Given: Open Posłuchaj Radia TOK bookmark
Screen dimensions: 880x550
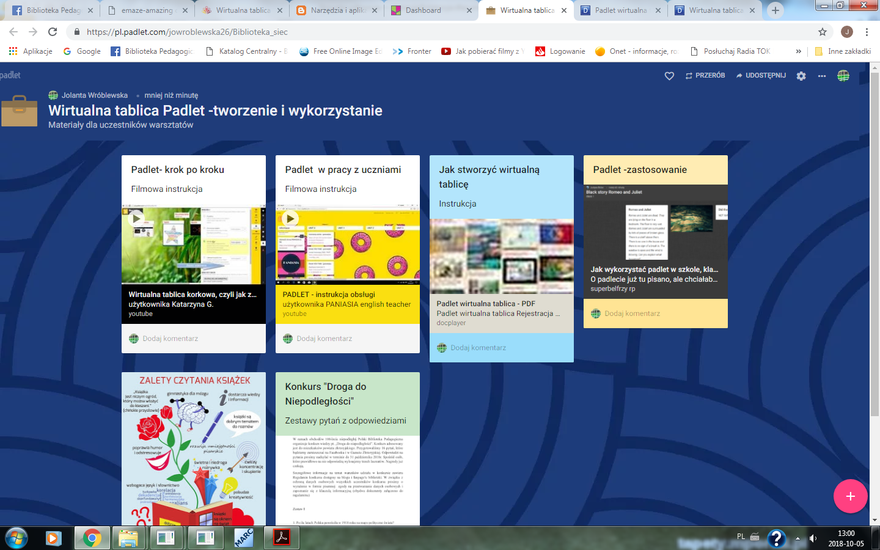Looking at the screenshot, I should (x=730, y=51).
